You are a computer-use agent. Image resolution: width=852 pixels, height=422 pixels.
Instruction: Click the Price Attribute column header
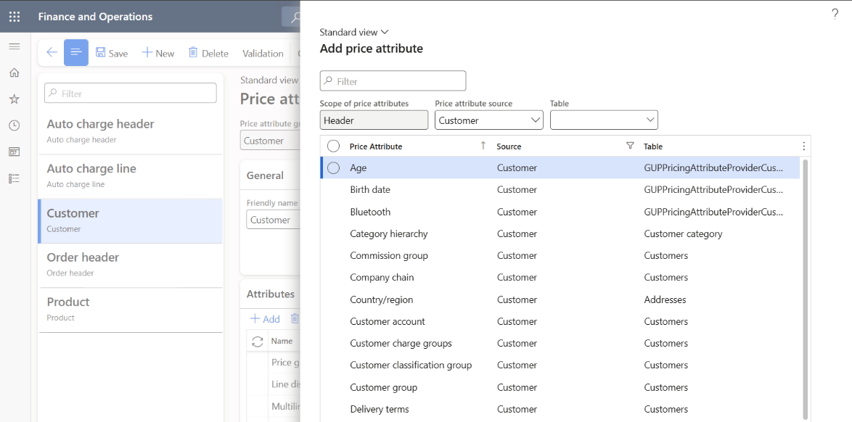point(376,146)
